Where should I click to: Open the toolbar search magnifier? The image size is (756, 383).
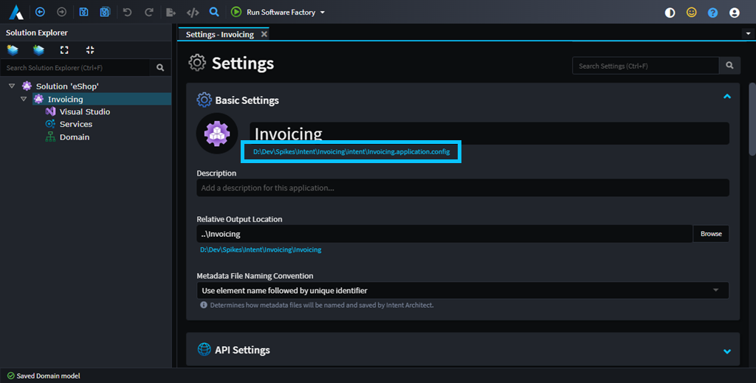click(214, 12)
